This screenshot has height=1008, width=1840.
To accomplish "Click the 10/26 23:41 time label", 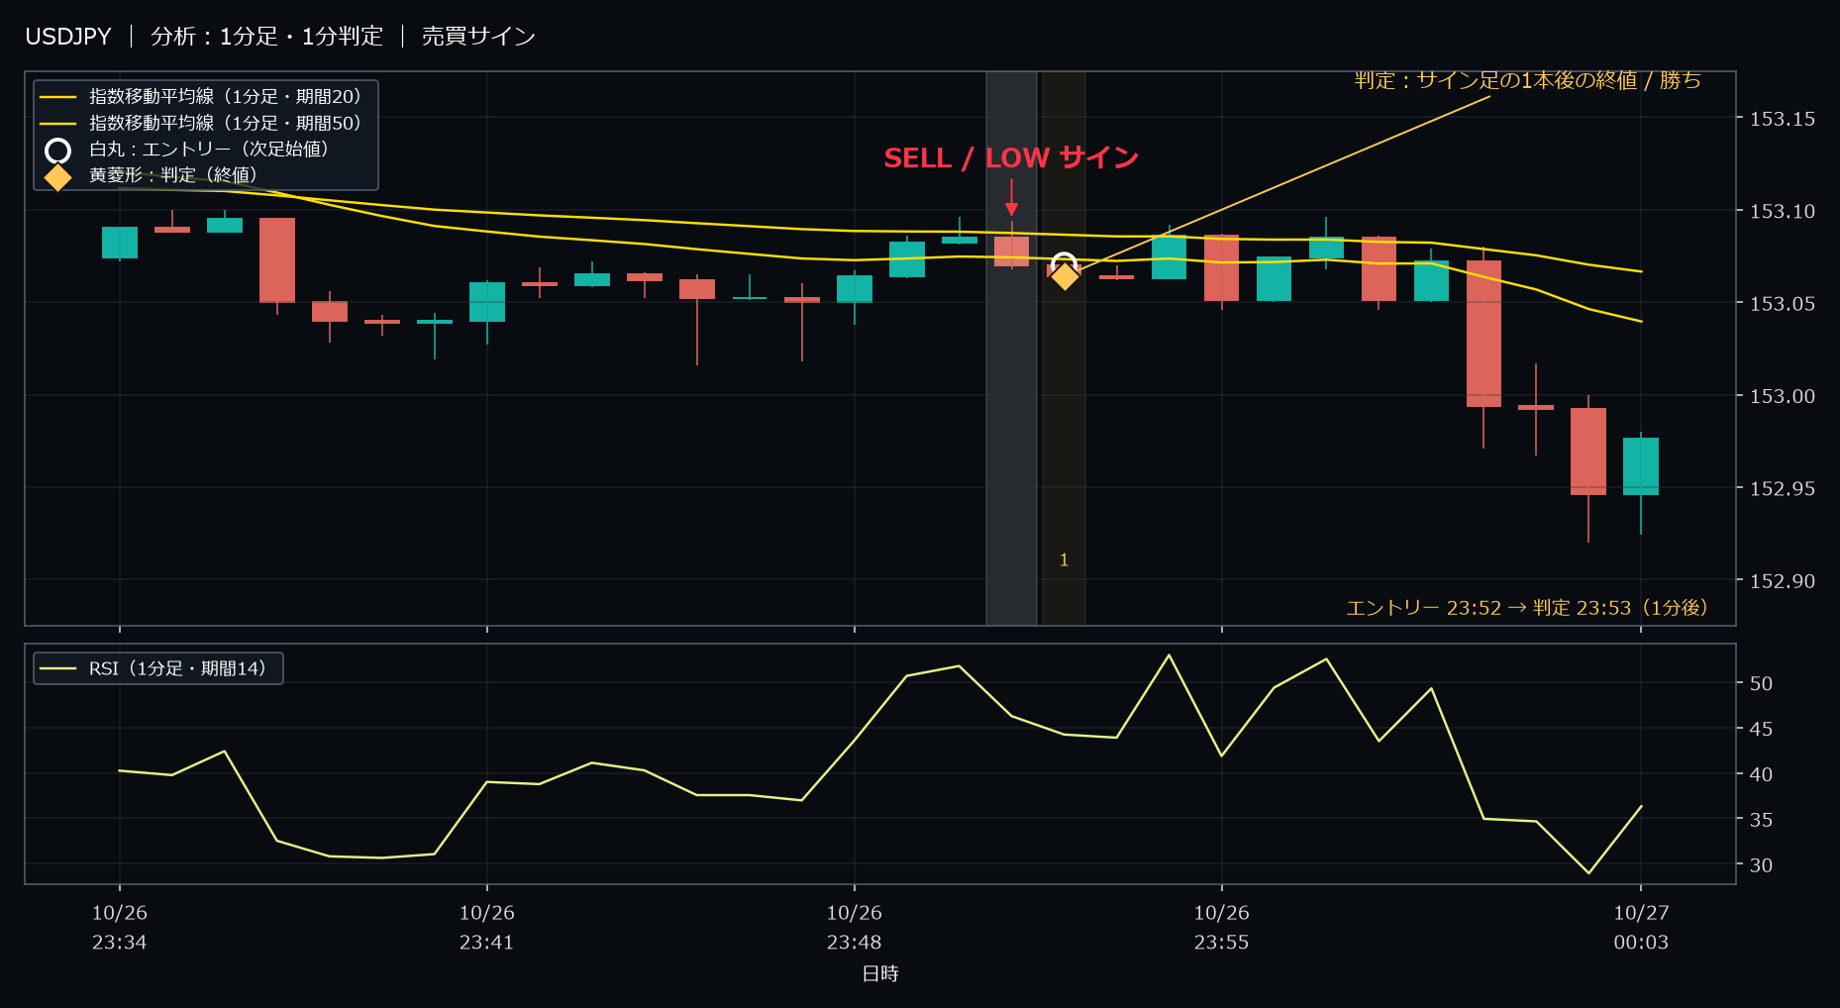I will [487, 928].
